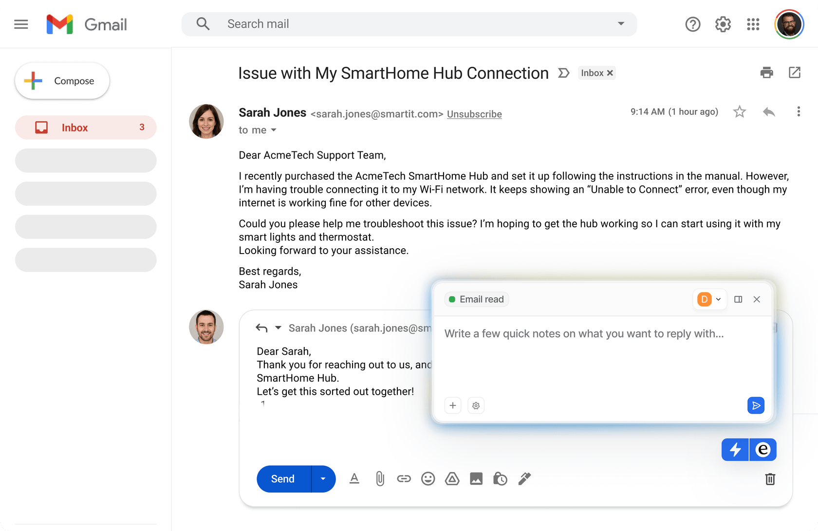Viewport: 818px width, 531px height.
Task: Click the blue lightning bolt button
Action: (x=735, y=450)
